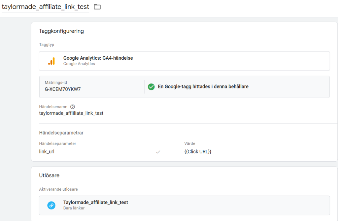Click the event name taylormade_affliliate_link_test

coord(71,113)
